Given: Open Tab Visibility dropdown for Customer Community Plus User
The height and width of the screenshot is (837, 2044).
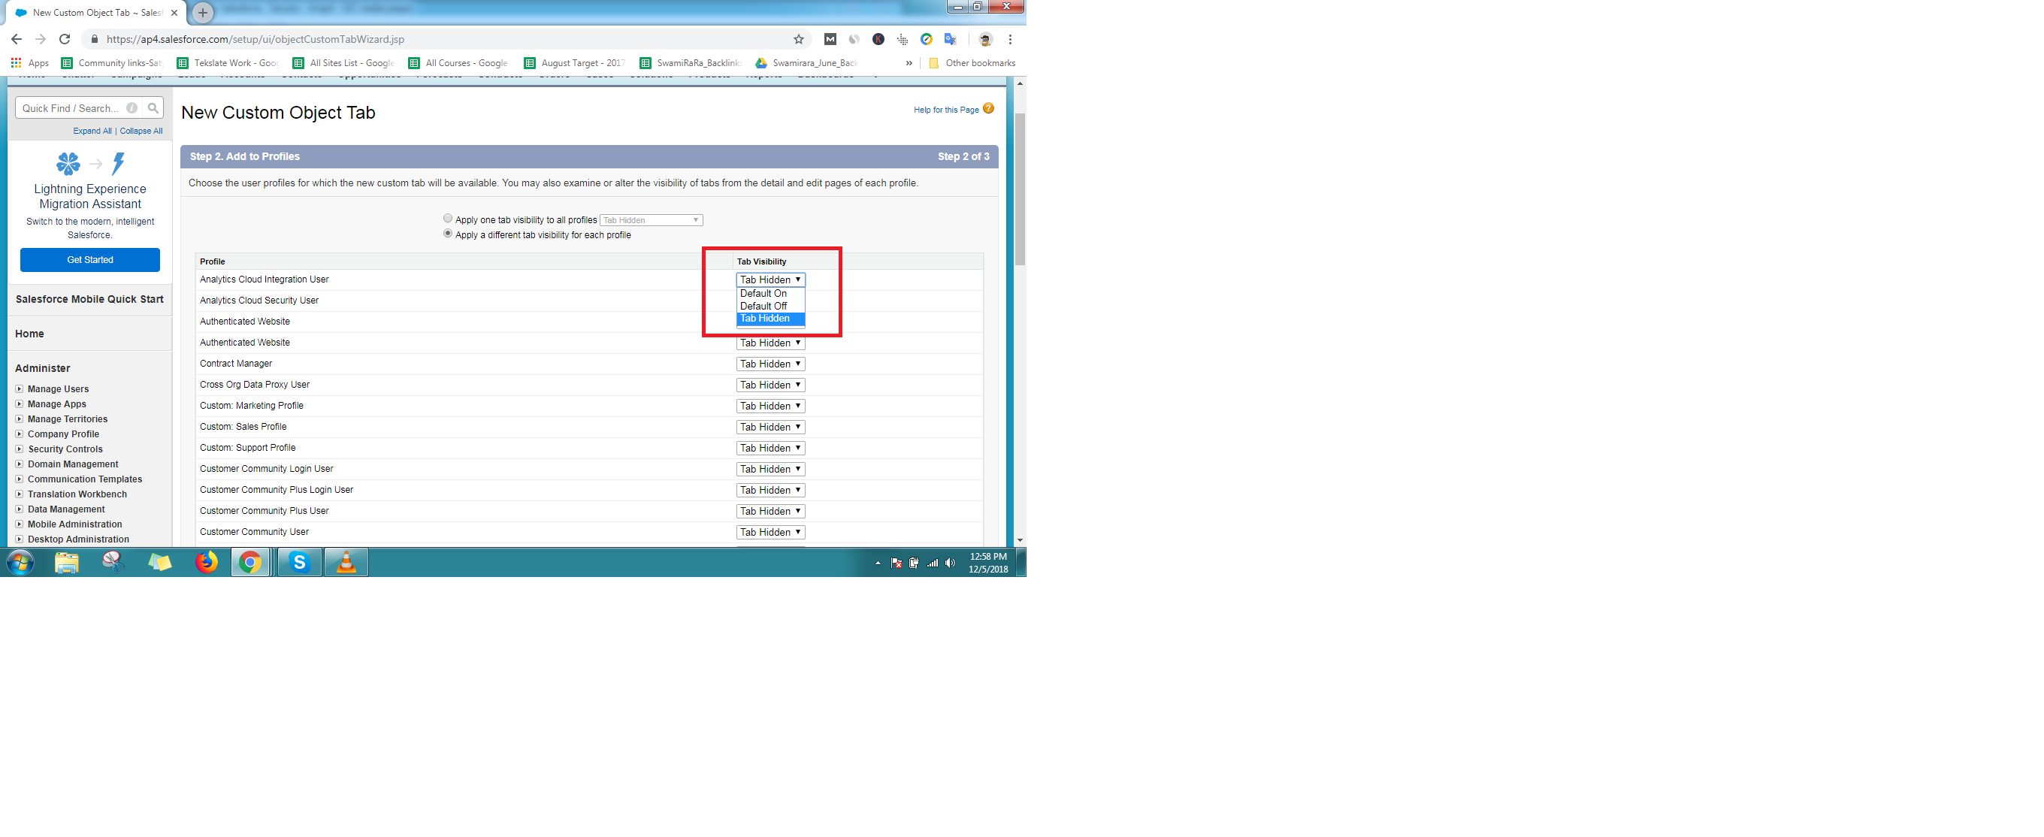Looking at the screenshot, I should [770, 511].
